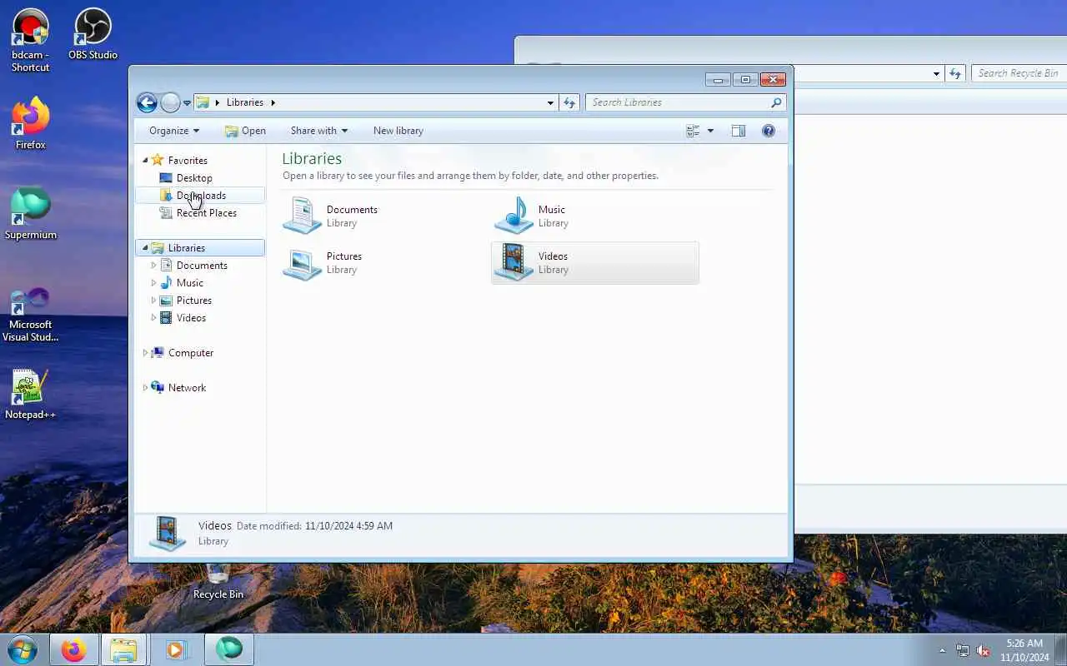Collapse the Libraries tree node
1067x666 pixels.
[145, 248]
